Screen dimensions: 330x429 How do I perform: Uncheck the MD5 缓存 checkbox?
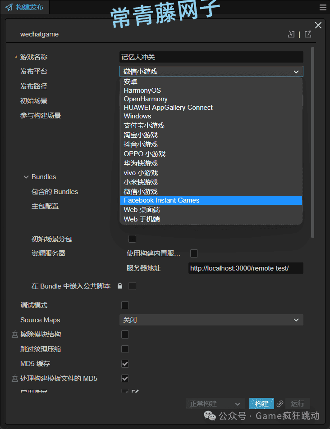125,364
